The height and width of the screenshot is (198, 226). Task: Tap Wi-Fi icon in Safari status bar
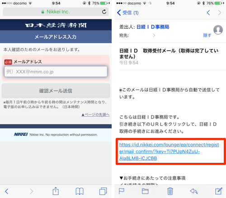pyautogui.click(x=30, y=3)
